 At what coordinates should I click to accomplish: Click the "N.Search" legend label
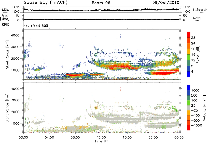tap(200, 10)
